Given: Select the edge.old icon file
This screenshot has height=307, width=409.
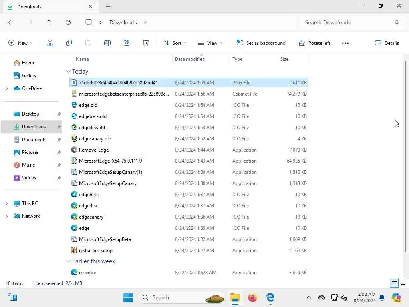Looking at the screenshot, I should [x=74, y=105].
